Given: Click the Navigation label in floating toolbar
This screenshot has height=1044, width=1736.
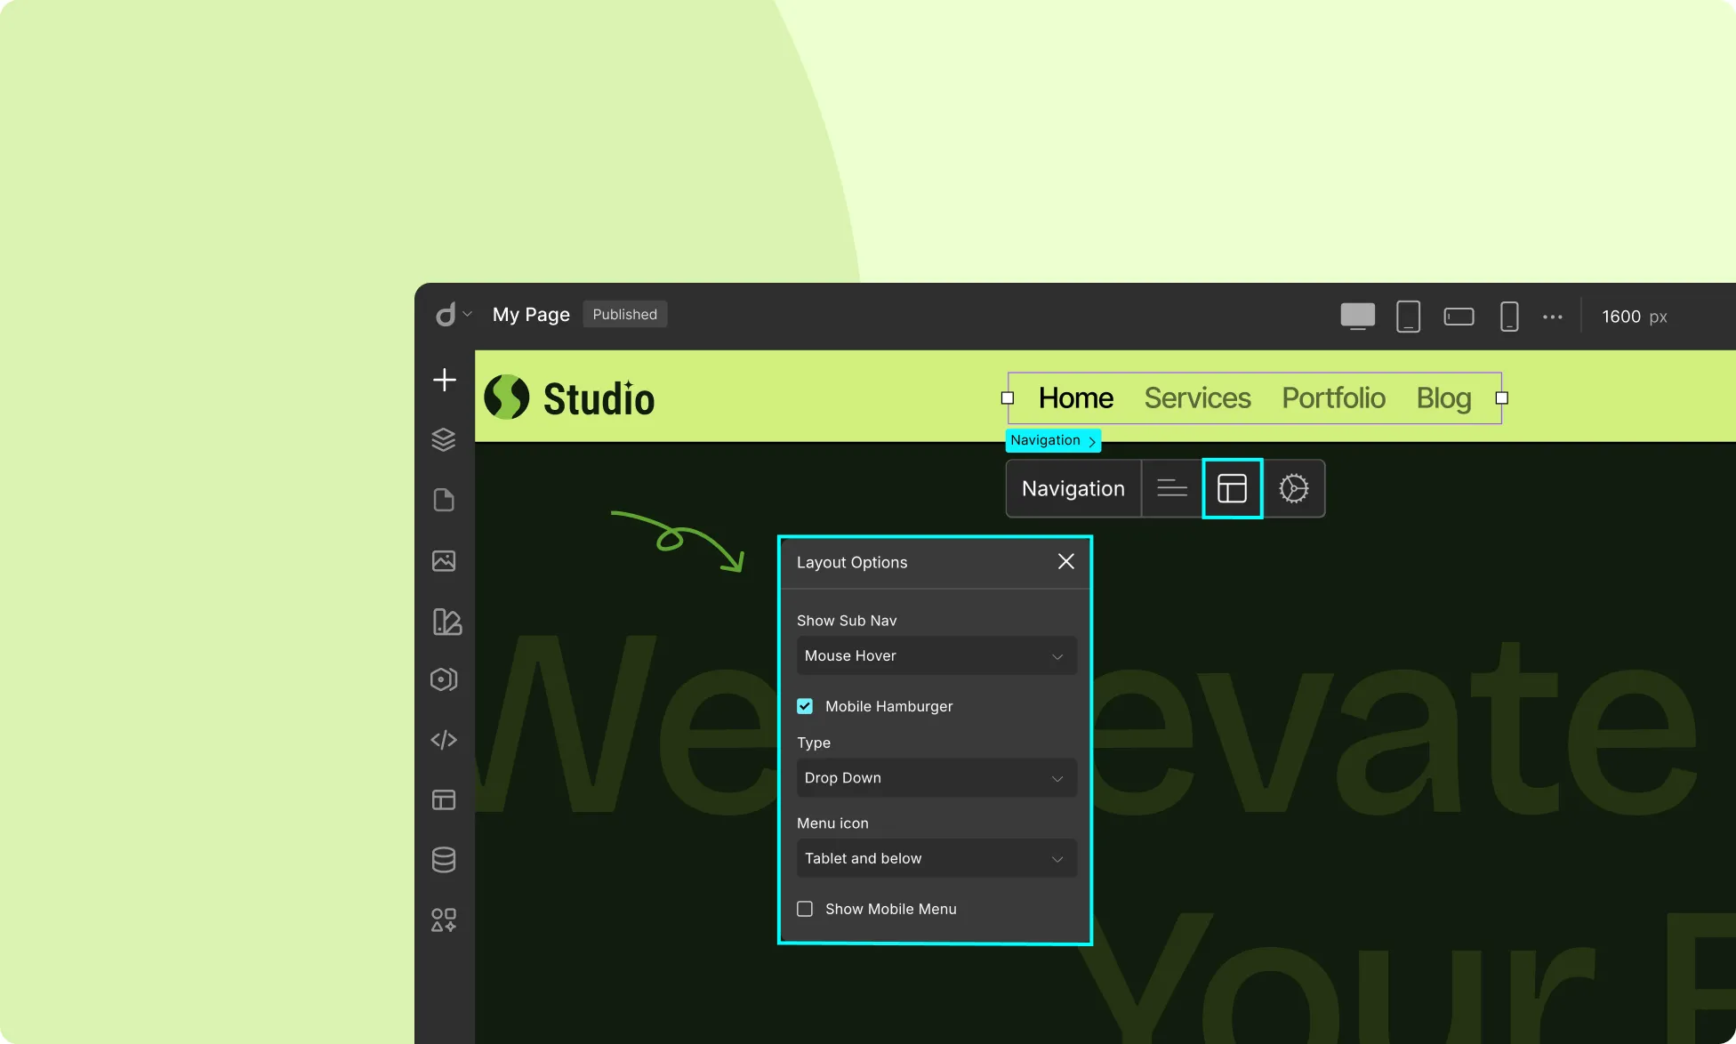Looking at the screenshot, I should tap(1073, 488).
